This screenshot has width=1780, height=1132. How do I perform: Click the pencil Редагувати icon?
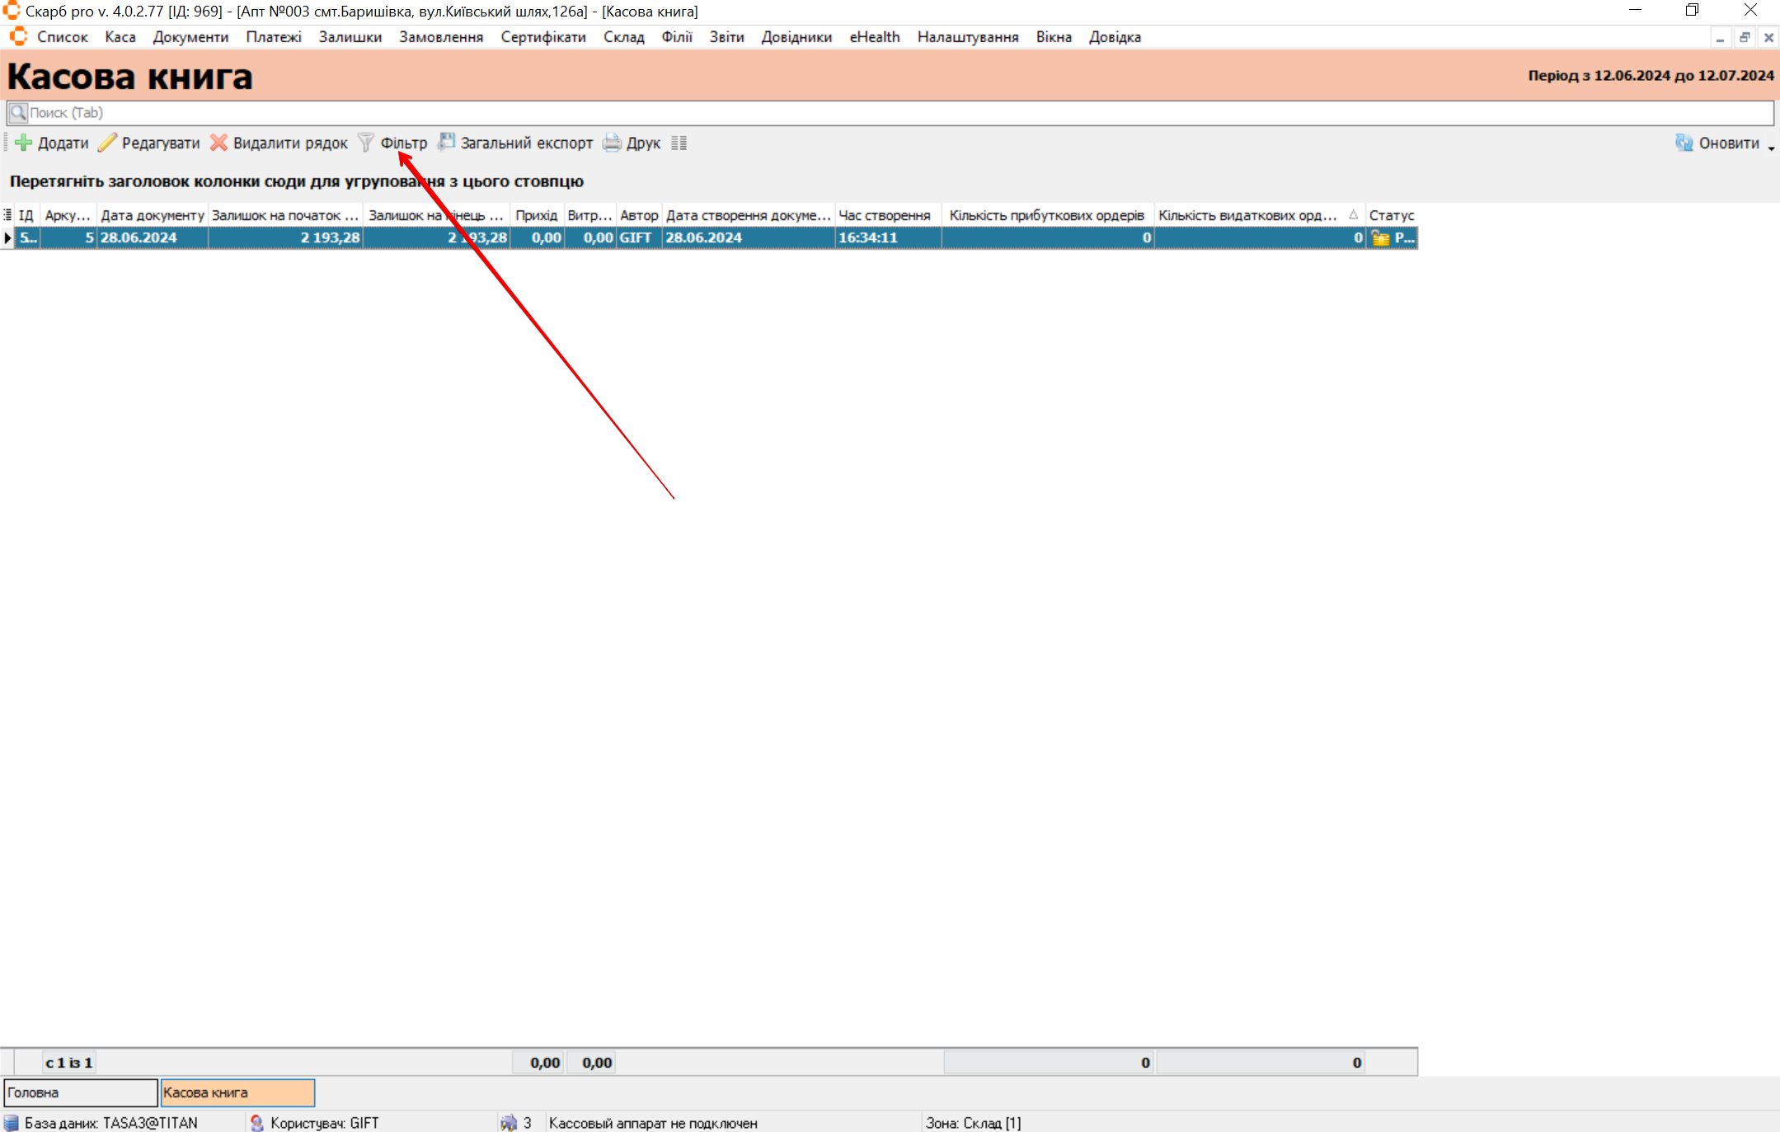click(107, 143)
